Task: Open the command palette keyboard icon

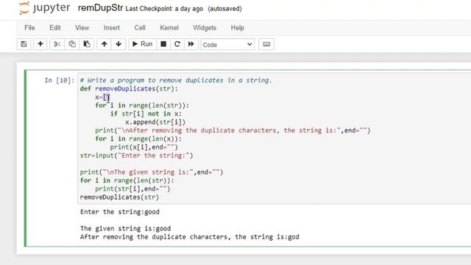Action: pos(266,44)
